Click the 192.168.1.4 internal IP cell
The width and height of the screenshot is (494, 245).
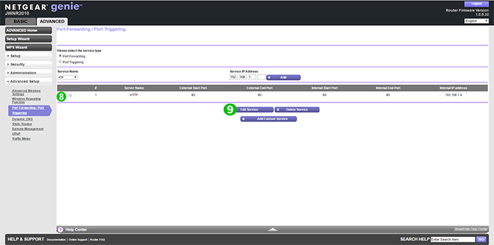[453, 95]
